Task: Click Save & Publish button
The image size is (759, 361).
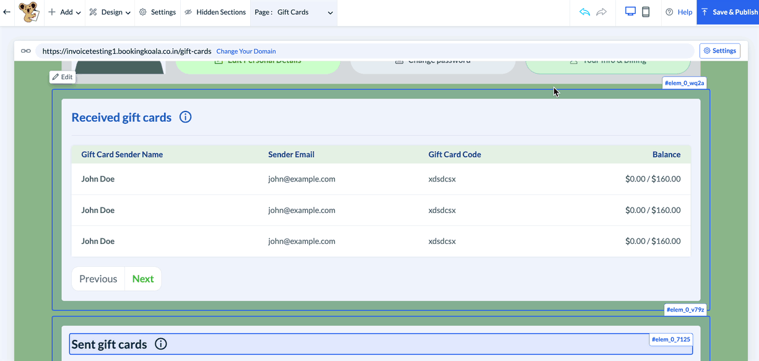Action: 728,12
